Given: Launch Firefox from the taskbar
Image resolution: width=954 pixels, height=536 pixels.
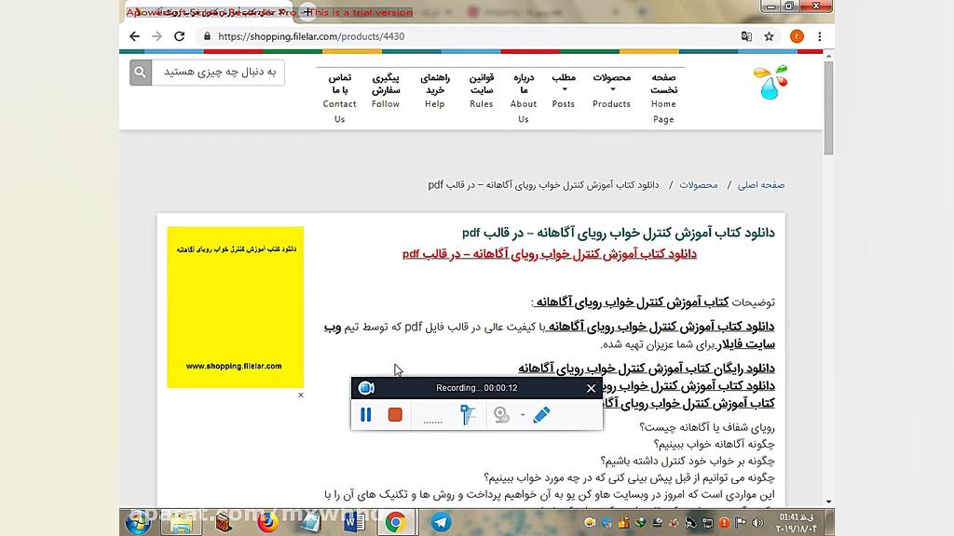Looking at the screenshot, I should [268, 522].
